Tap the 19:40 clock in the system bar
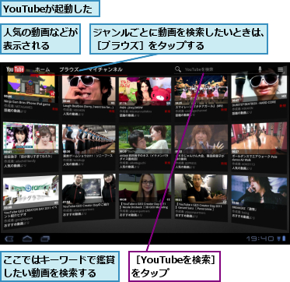This screenshot has width=290, height=282. (260, 238)
